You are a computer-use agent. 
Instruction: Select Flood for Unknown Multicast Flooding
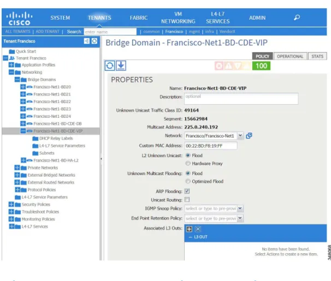coord(188,174)
